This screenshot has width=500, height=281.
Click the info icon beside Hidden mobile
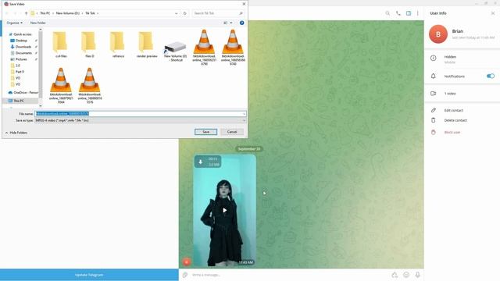(x=433, y=58)
